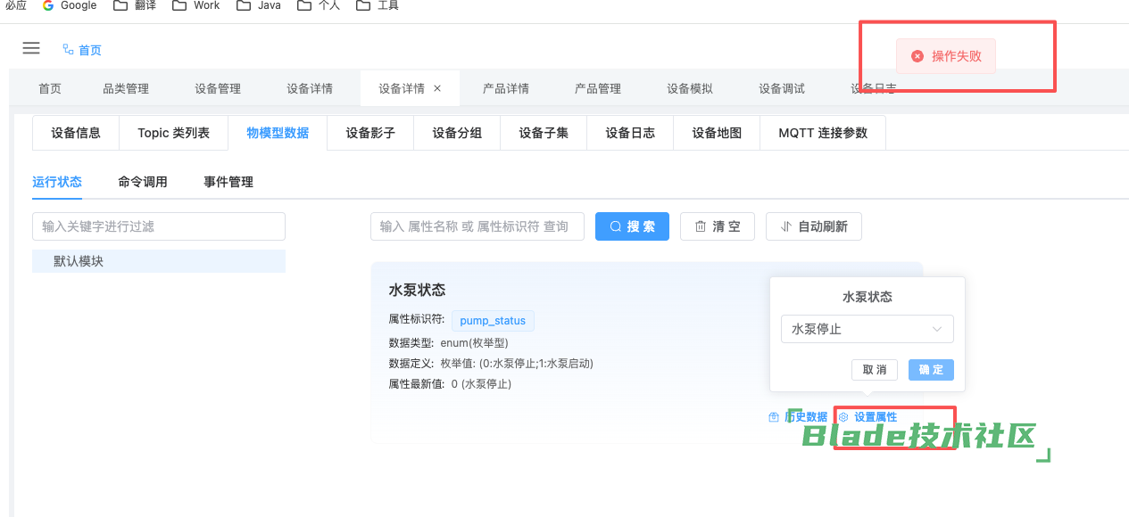Click the Google bookmark icon

point(48,5)
